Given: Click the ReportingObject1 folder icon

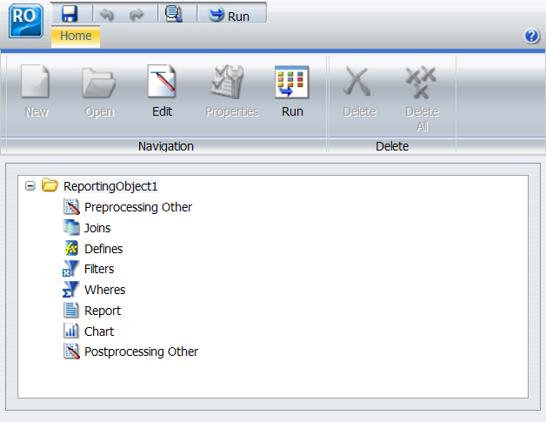Looking at the screenshot, I should [50, 185].
